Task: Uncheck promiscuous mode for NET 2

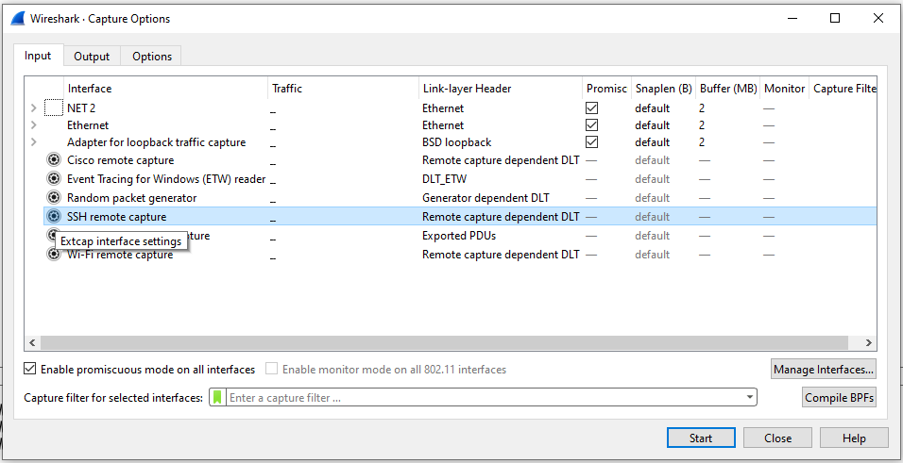Action: coord(592,108)
